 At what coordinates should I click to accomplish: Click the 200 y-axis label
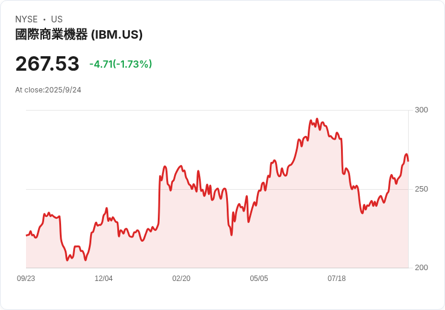pyautogui.click(x=421, y=268)
